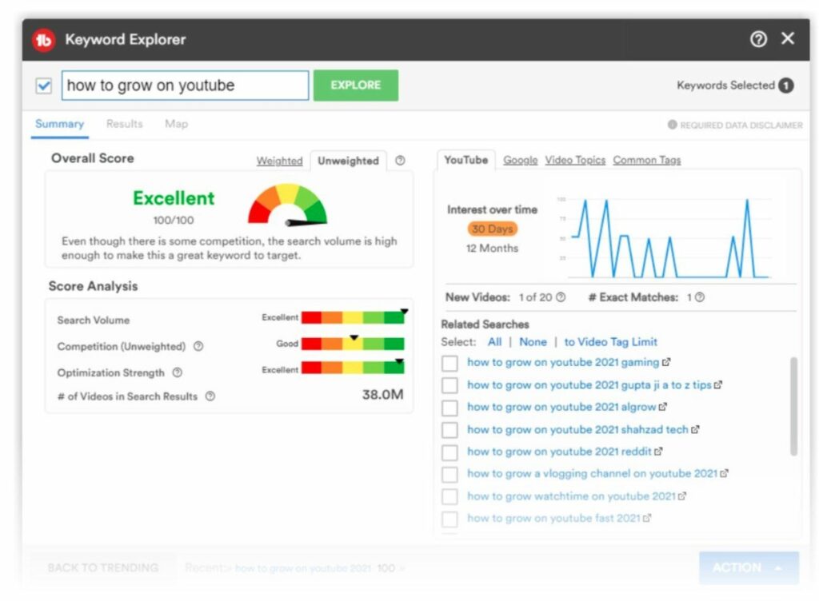Screen dimensions: 819x601
Task: Check 'how to grow on youtube 2021 gaming'
Action: (x=449, y=363)
